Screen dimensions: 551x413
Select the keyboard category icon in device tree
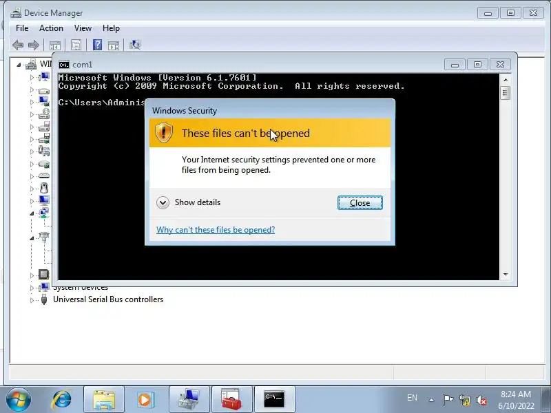click(44, 176)
